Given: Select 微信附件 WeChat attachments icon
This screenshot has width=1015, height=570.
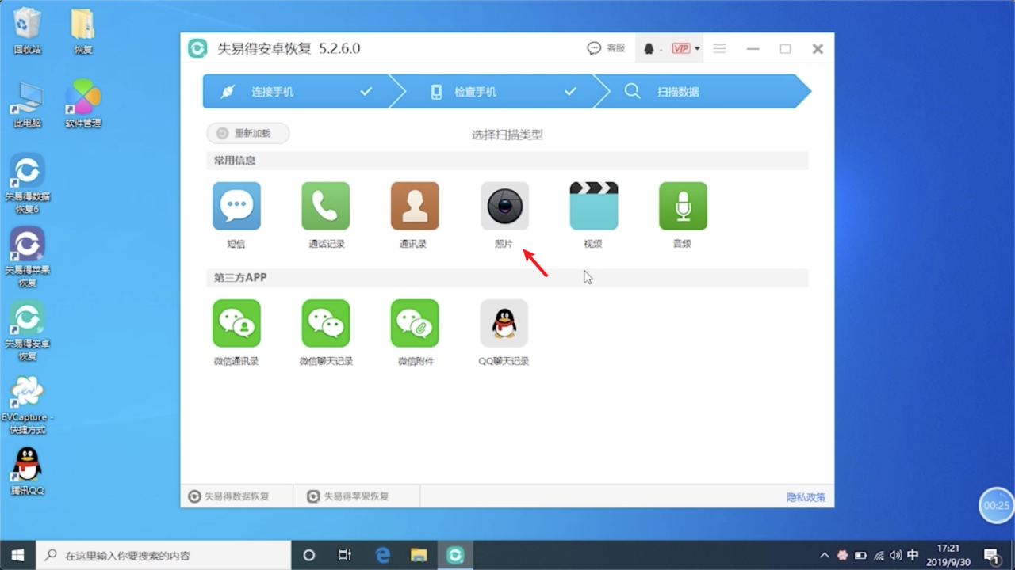Looking at the screenshot, I should click(415, 323).
